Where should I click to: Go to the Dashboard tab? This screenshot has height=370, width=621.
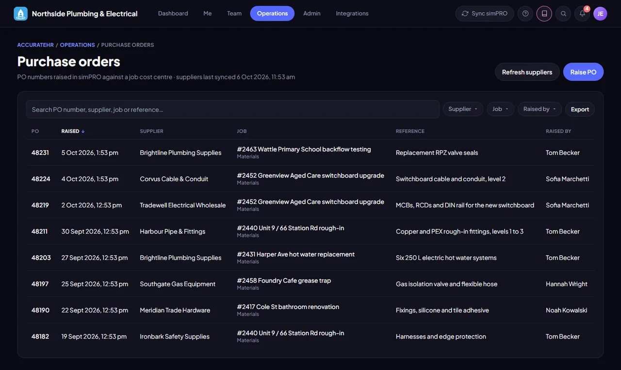tap(173, 14)
